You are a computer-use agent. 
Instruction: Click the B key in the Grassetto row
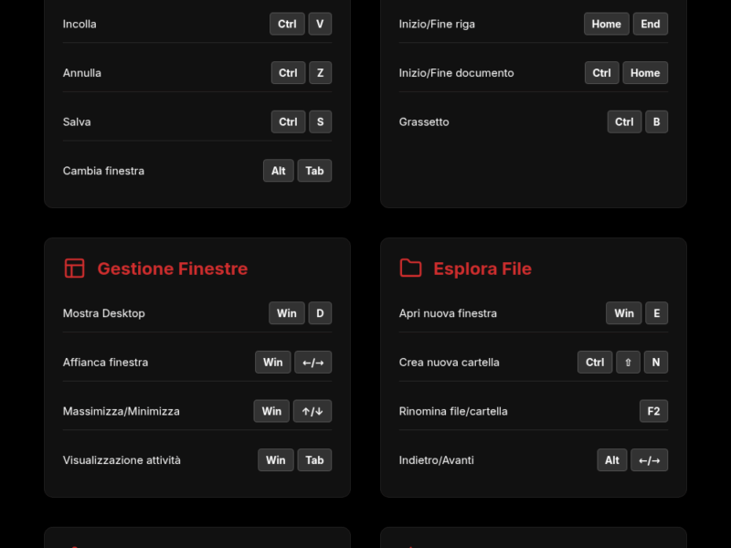[x=656, y=121]
